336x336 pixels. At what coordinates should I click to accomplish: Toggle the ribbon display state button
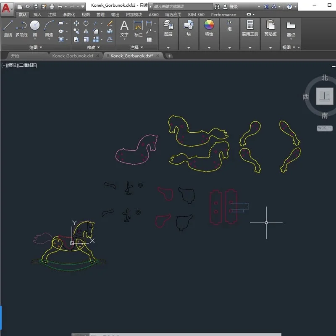(x=250, y=14)
